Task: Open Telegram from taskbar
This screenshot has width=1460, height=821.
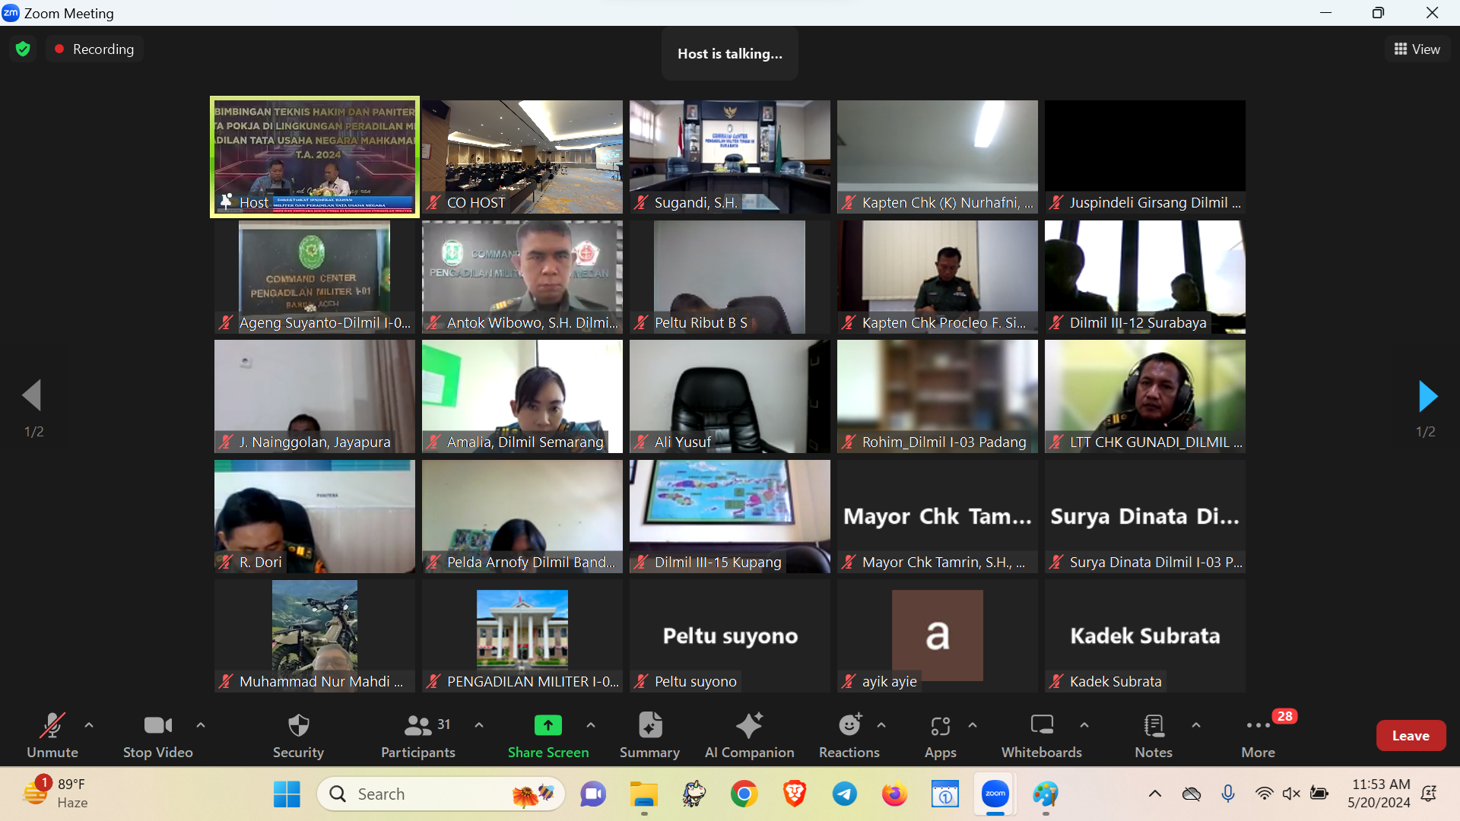Action: pyautogui.click(x=845, y=794)
